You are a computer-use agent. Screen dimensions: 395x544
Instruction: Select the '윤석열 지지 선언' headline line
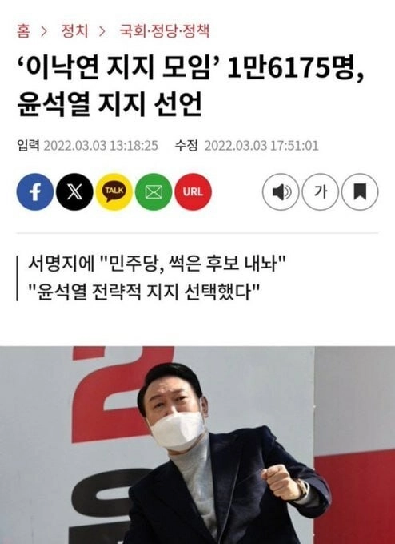[110, 104]
